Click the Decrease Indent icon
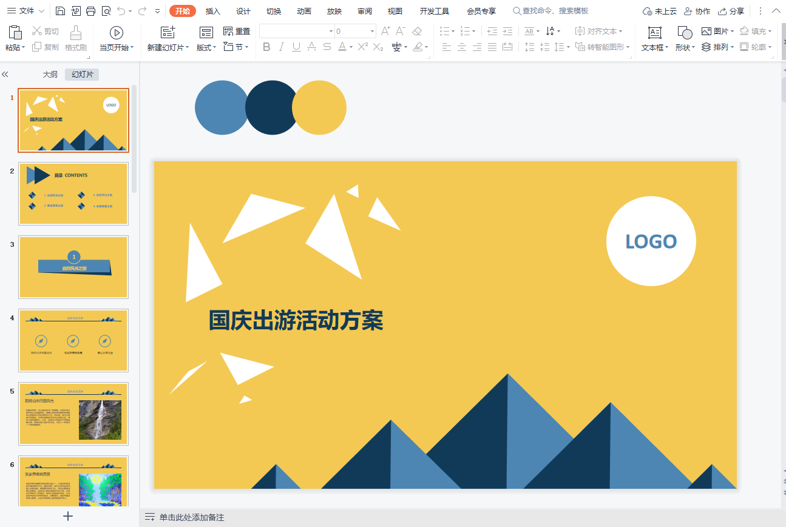 click(x=492, y=31)
